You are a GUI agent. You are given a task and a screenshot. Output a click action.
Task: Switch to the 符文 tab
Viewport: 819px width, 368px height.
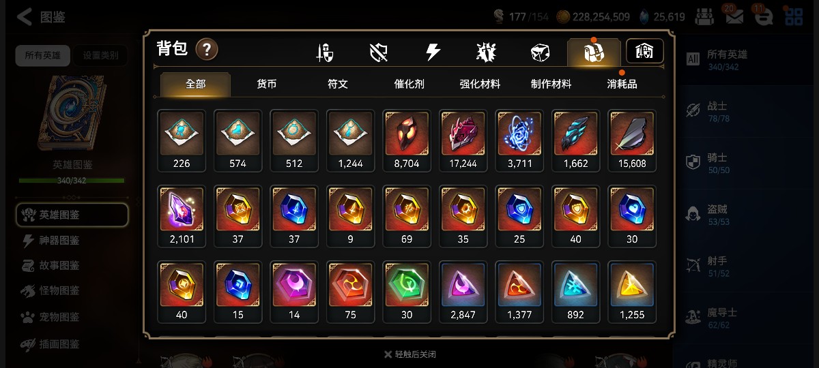tap(338, 85)
